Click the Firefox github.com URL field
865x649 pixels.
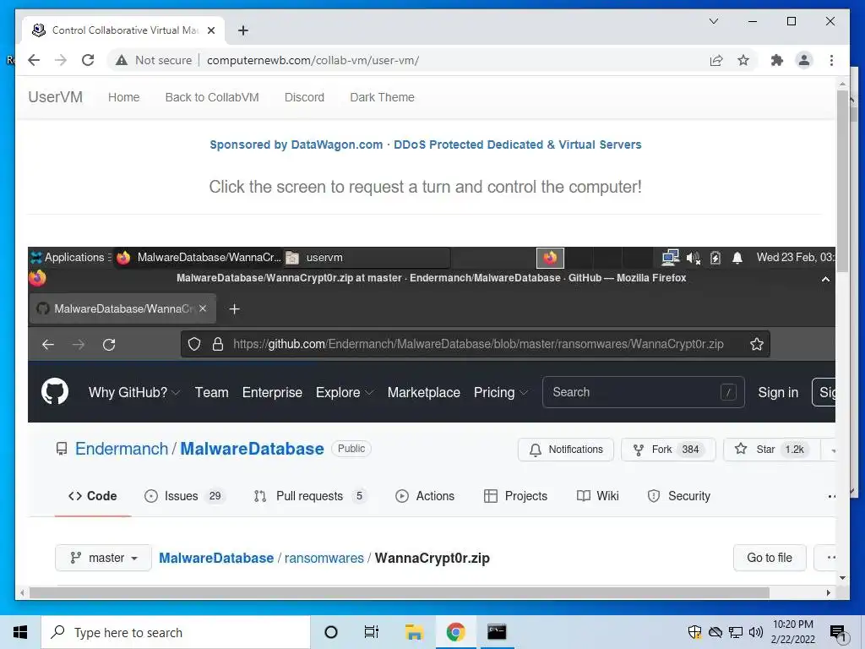478,345
